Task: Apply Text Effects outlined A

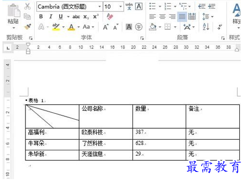Action: click(x=41, y=27)
